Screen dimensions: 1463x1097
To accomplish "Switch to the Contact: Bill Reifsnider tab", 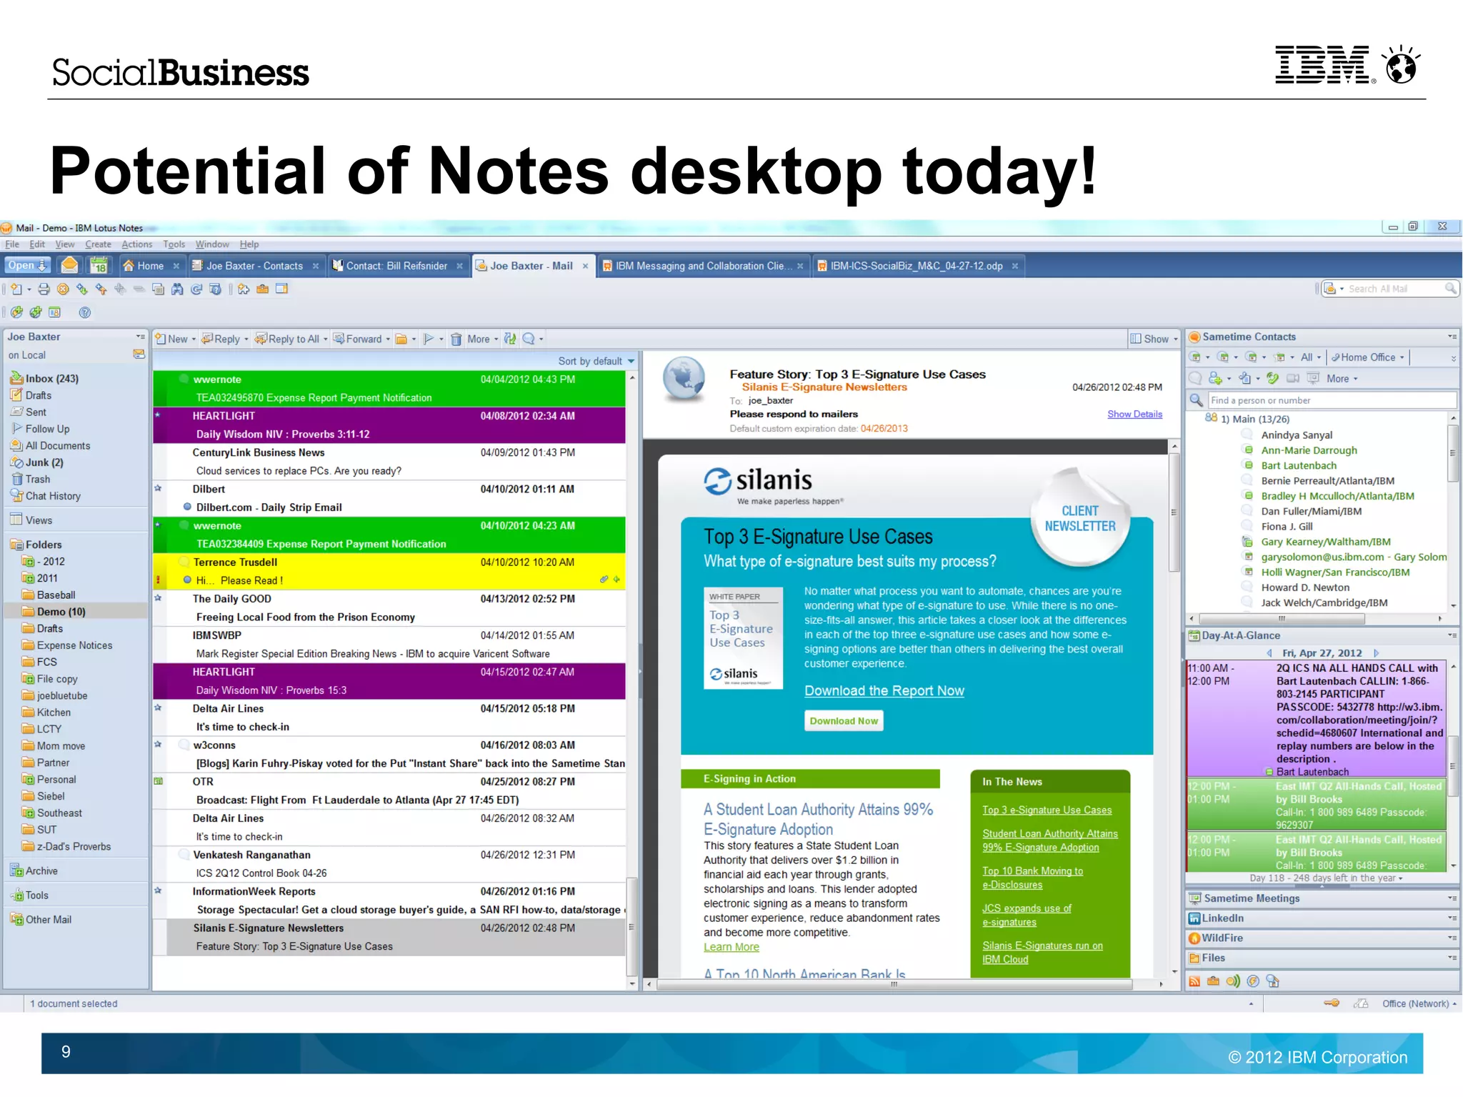I will click(x=397, y=266).
